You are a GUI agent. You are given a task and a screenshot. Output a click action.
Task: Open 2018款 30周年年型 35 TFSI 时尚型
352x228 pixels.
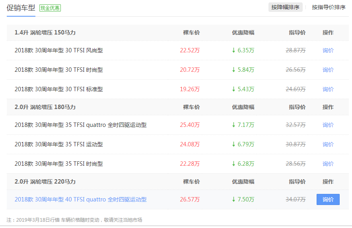pos(58,164)
